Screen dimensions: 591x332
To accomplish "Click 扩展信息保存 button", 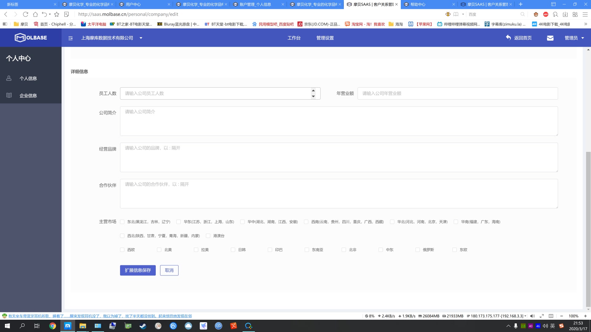I will pyautogui.click(x=138, y=270).
